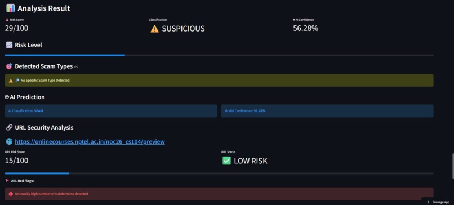The width and height of the screenshot is (454, 205).
Task: Click the URL Status label
Action: click(x=228, y=152)
